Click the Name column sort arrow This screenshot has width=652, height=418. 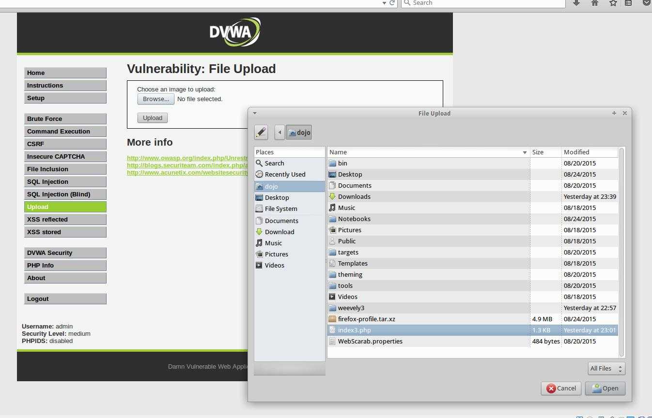tap(524, 152)
